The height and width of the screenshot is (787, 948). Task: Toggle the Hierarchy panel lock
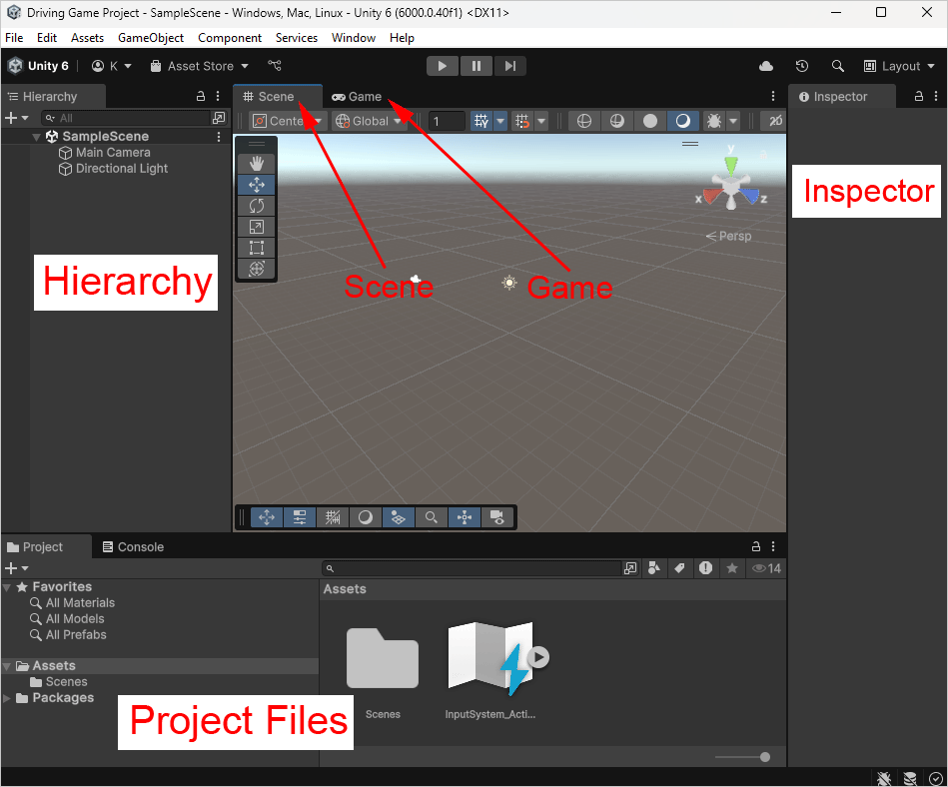(x=201, y=97)
